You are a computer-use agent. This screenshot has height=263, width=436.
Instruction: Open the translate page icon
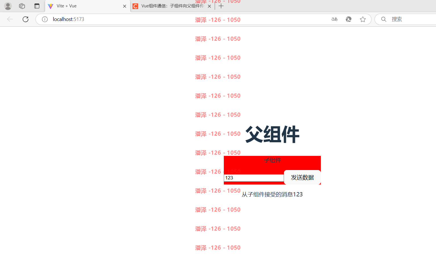coord(334,19)
